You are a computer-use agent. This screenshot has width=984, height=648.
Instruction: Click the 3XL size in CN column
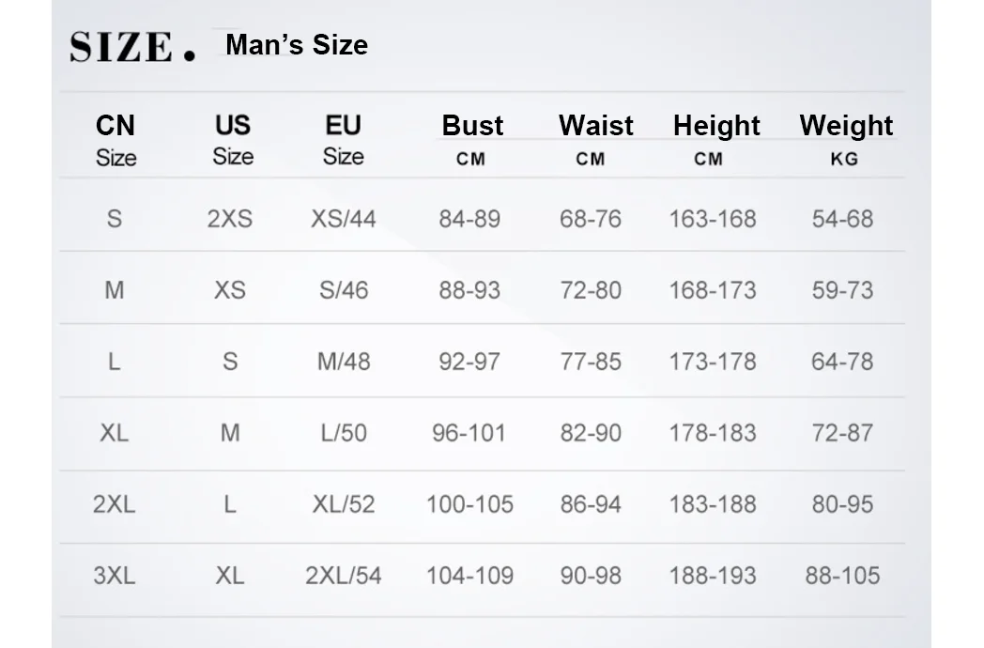[114, 576]
